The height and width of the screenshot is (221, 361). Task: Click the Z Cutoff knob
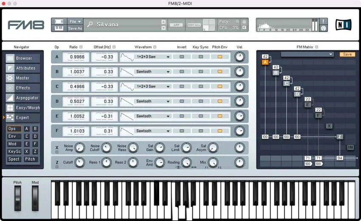(80, 162)
